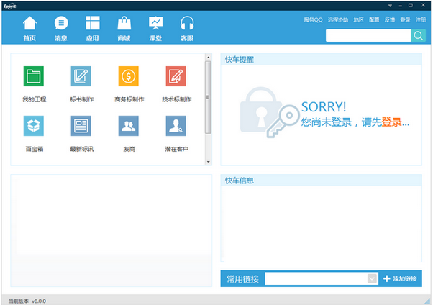This screenshot has width=433, height=305.
Task: Open the 最新标讯 news icon
Action: [81, 126]
